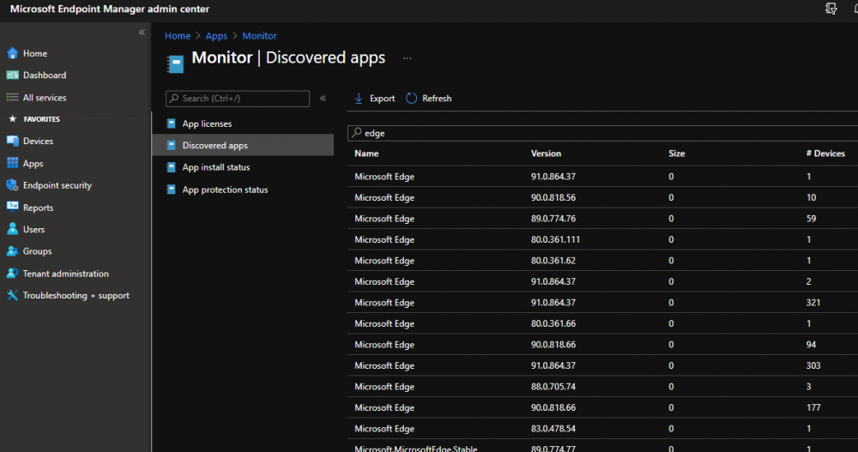
Task: Click device count 303
Action: tap(813, 365)
